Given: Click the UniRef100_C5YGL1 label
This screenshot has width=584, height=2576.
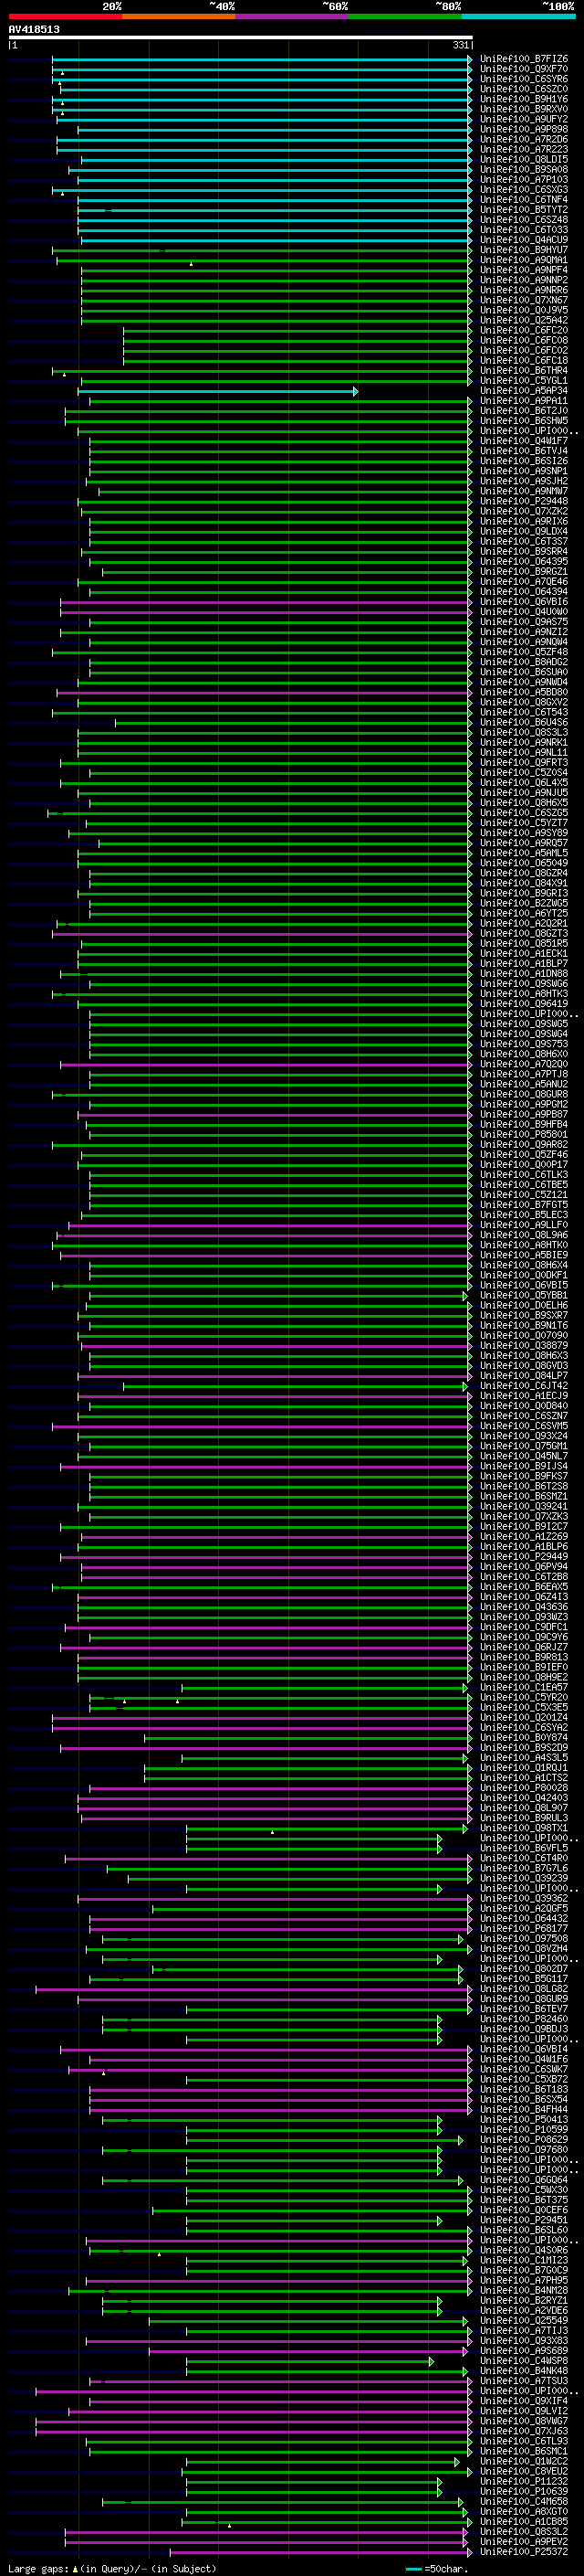Looking at the screenshot, I should (523, 380).
